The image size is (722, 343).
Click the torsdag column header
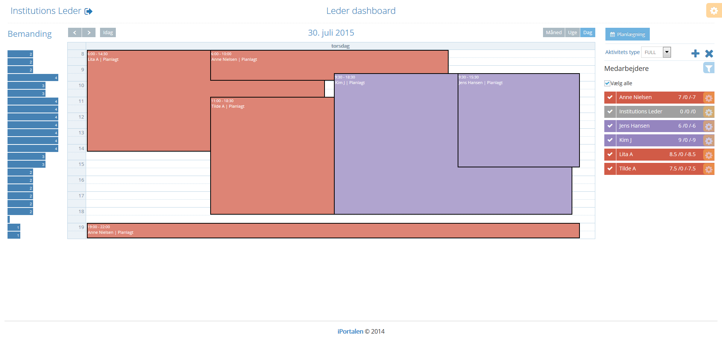(340, 46)
